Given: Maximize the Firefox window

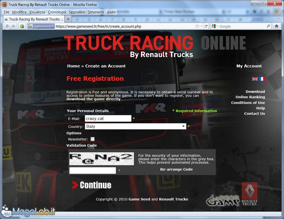Looking at the screenshot, I should coord(263,3).
